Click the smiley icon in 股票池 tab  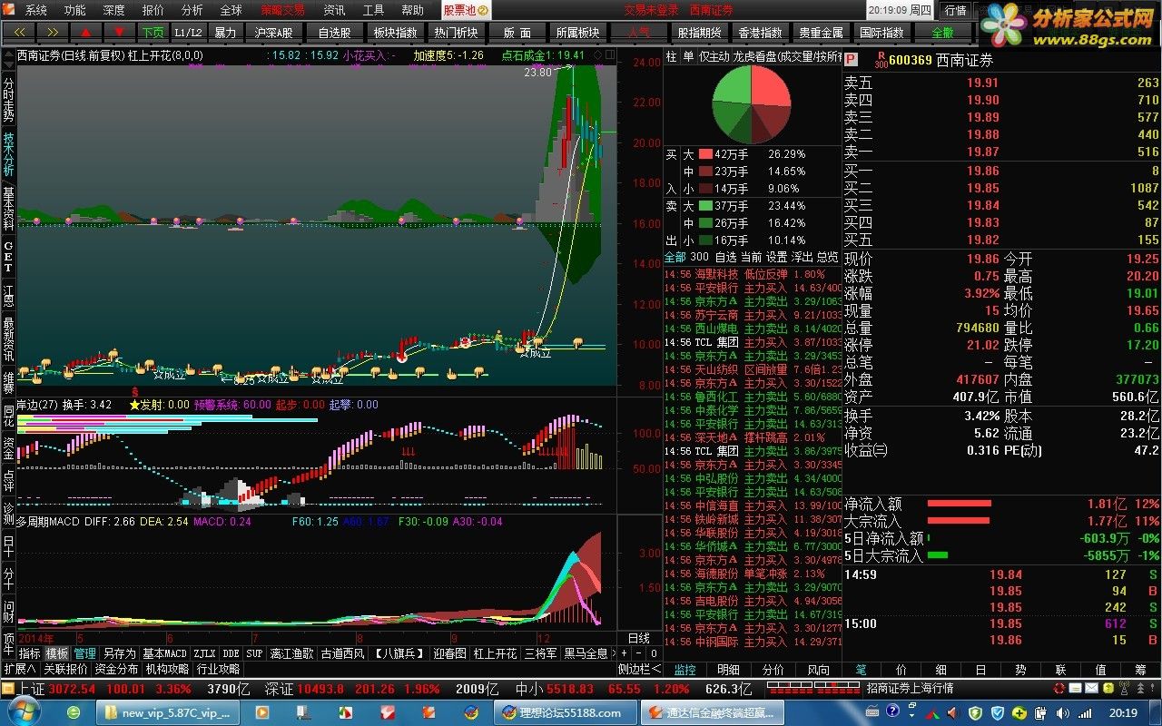pos(483,11)
